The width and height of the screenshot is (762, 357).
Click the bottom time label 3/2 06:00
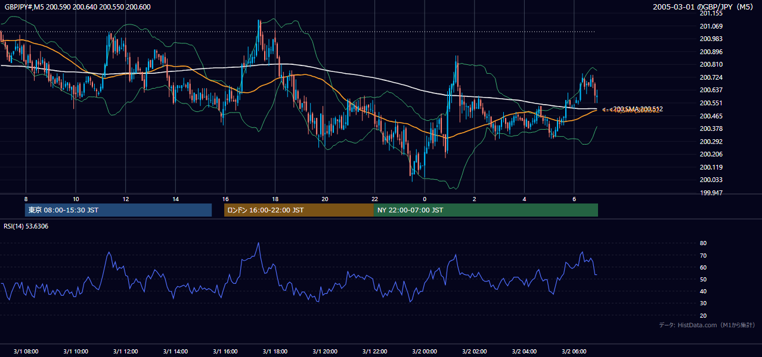coord(574,352)
